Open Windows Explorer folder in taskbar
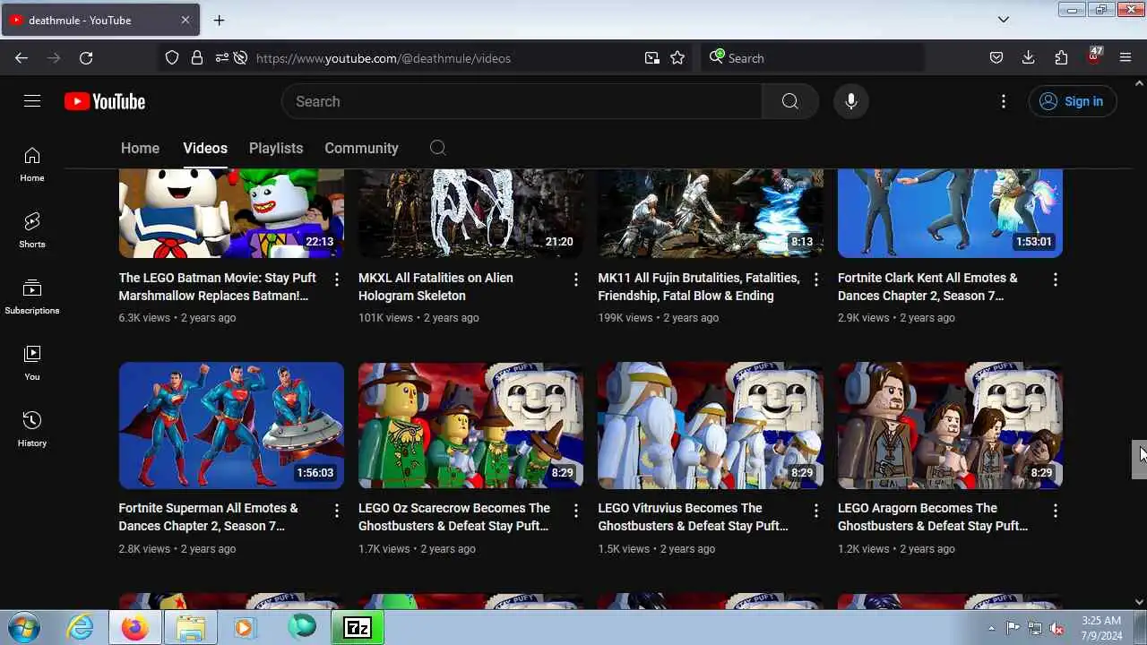This screenshot has width=1147, height=645. (x=190, y=627)
